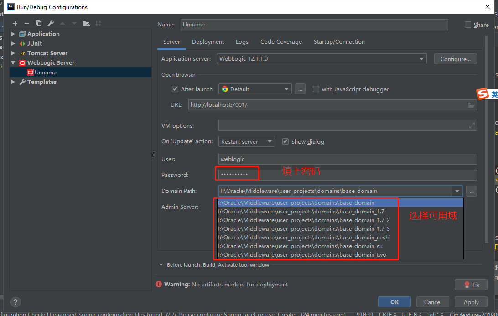Select the WebLogic Server tree item
Screen dimensions: 498x316
click(51, 62)
